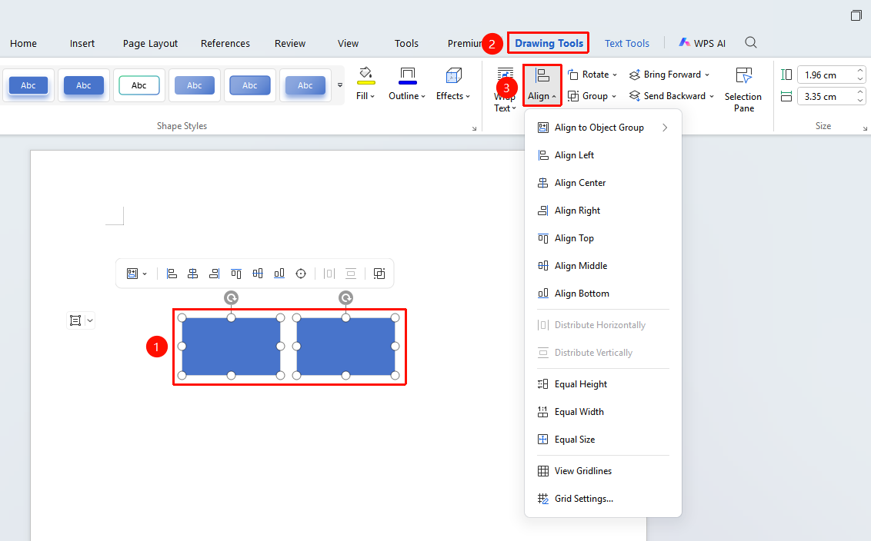Click the layout options icon beside the shapes
The height and width of the screenshot is (541, 871).
(x=75, y=320)
